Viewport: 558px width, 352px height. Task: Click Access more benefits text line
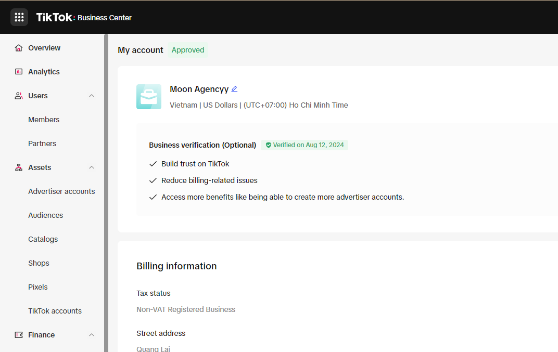pyautogui.click(x=283, y=198)
